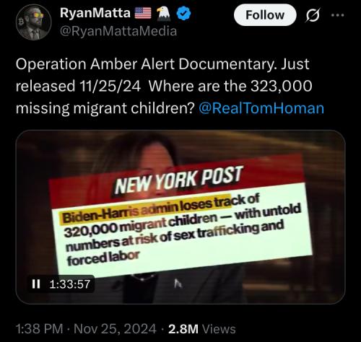The image size is (361, 342).
Task: Click the eagle emoji beside the name
Action: 163,13
